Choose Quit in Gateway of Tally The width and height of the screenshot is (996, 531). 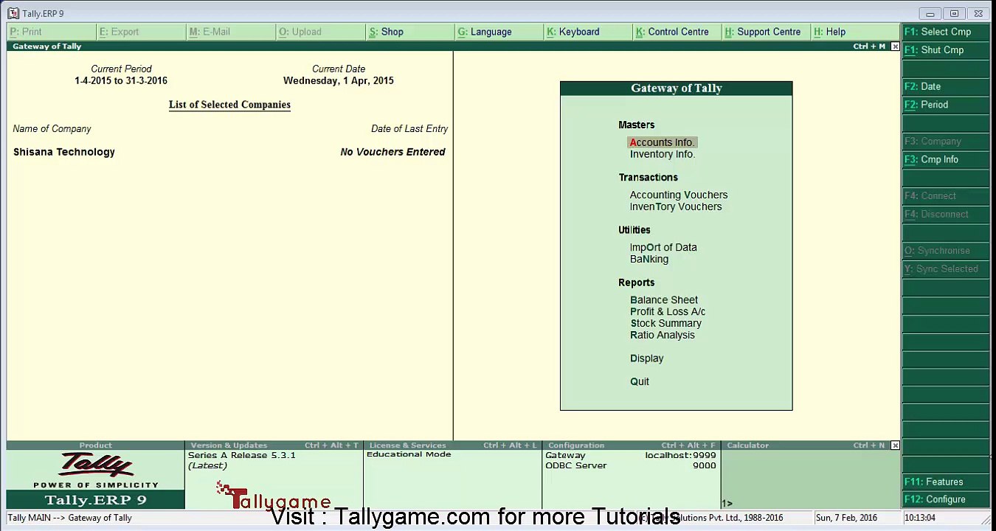(639, 381)
